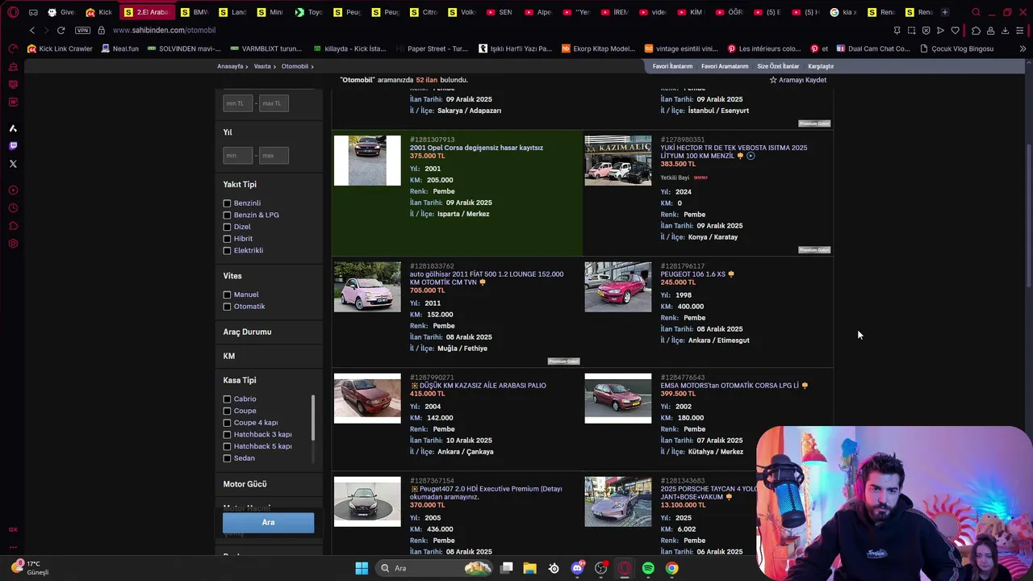Open the Kick Link Crawler bookmark
Screen dimensions: 1033x581
click(61, 48)
